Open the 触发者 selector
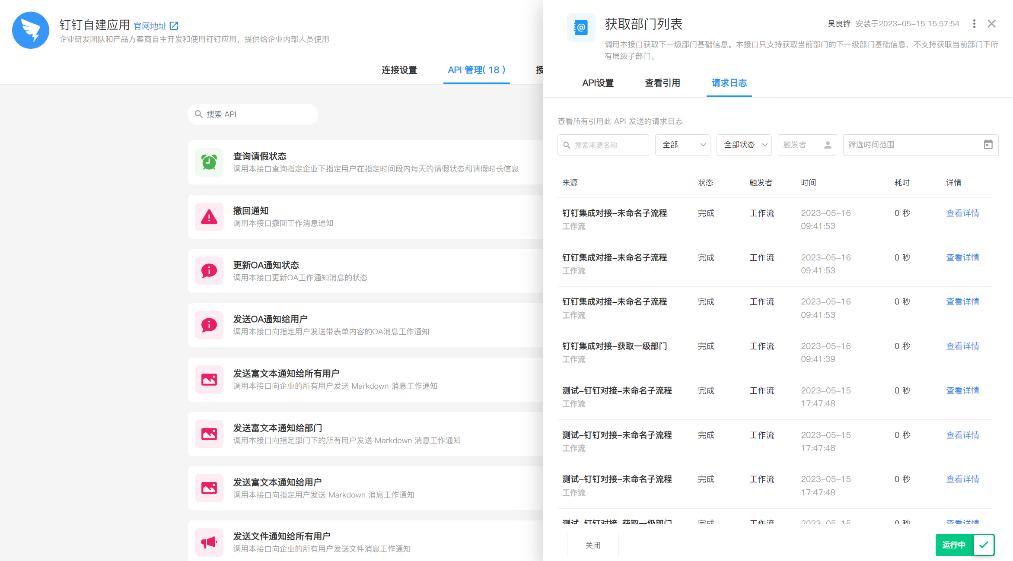This screenshot has width=1013, height=561. [x=807, y=145]
